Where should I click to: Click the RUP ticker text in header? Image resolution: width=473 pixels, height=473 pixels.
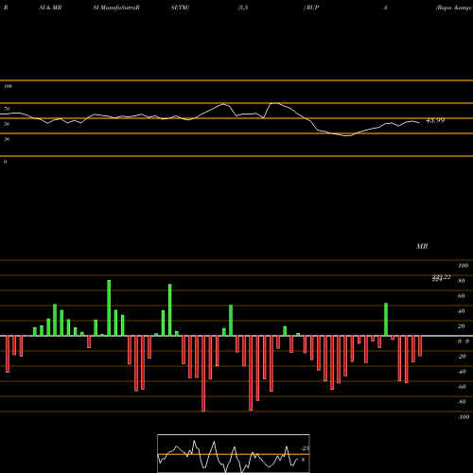click(x=312, y=8)
